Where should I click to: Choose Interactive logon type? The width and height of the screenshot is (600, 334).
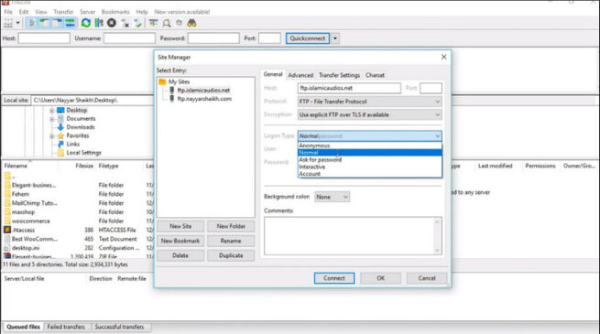pos(370,167)
